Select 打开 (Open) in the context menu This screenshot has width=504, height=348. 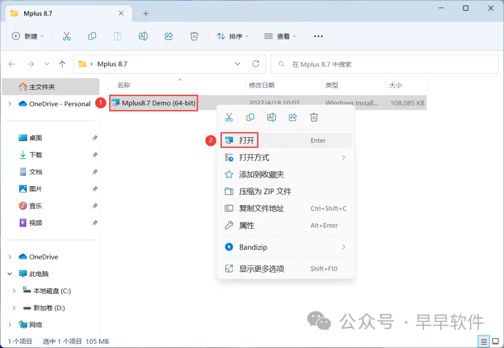[x=286, y=140]
